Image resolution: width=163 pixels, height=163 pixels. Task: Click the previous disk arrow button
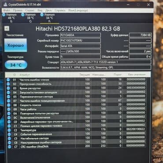coord(7,29)
